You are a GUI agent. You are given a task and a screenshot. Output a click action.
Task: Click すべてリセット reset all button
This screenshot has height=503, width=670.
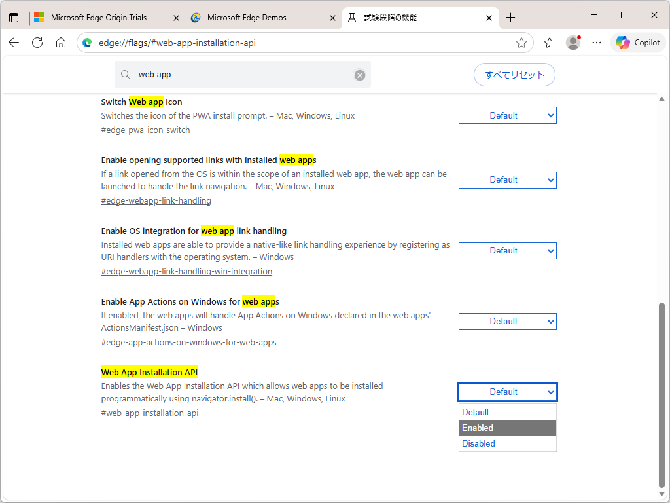click(514, 75)
